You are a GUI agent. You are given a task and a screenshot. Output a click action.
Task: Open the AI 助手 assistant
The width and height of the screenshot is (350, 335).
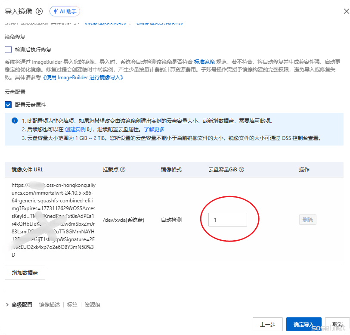pyautogui.click(x=65, y=11)
